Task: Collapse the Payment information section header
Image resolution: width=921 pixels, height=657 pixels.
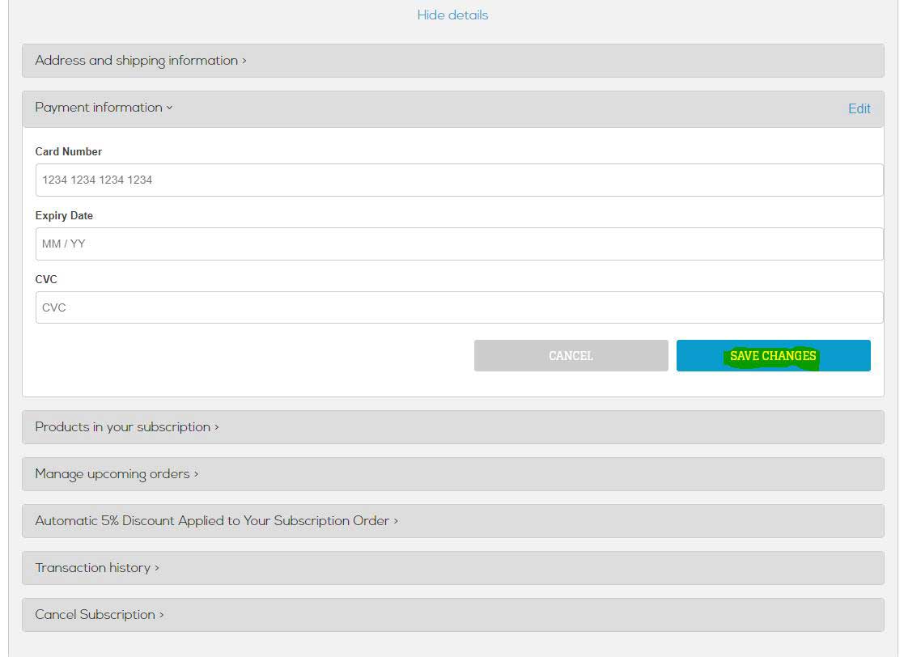Action: tap(104, 108)
